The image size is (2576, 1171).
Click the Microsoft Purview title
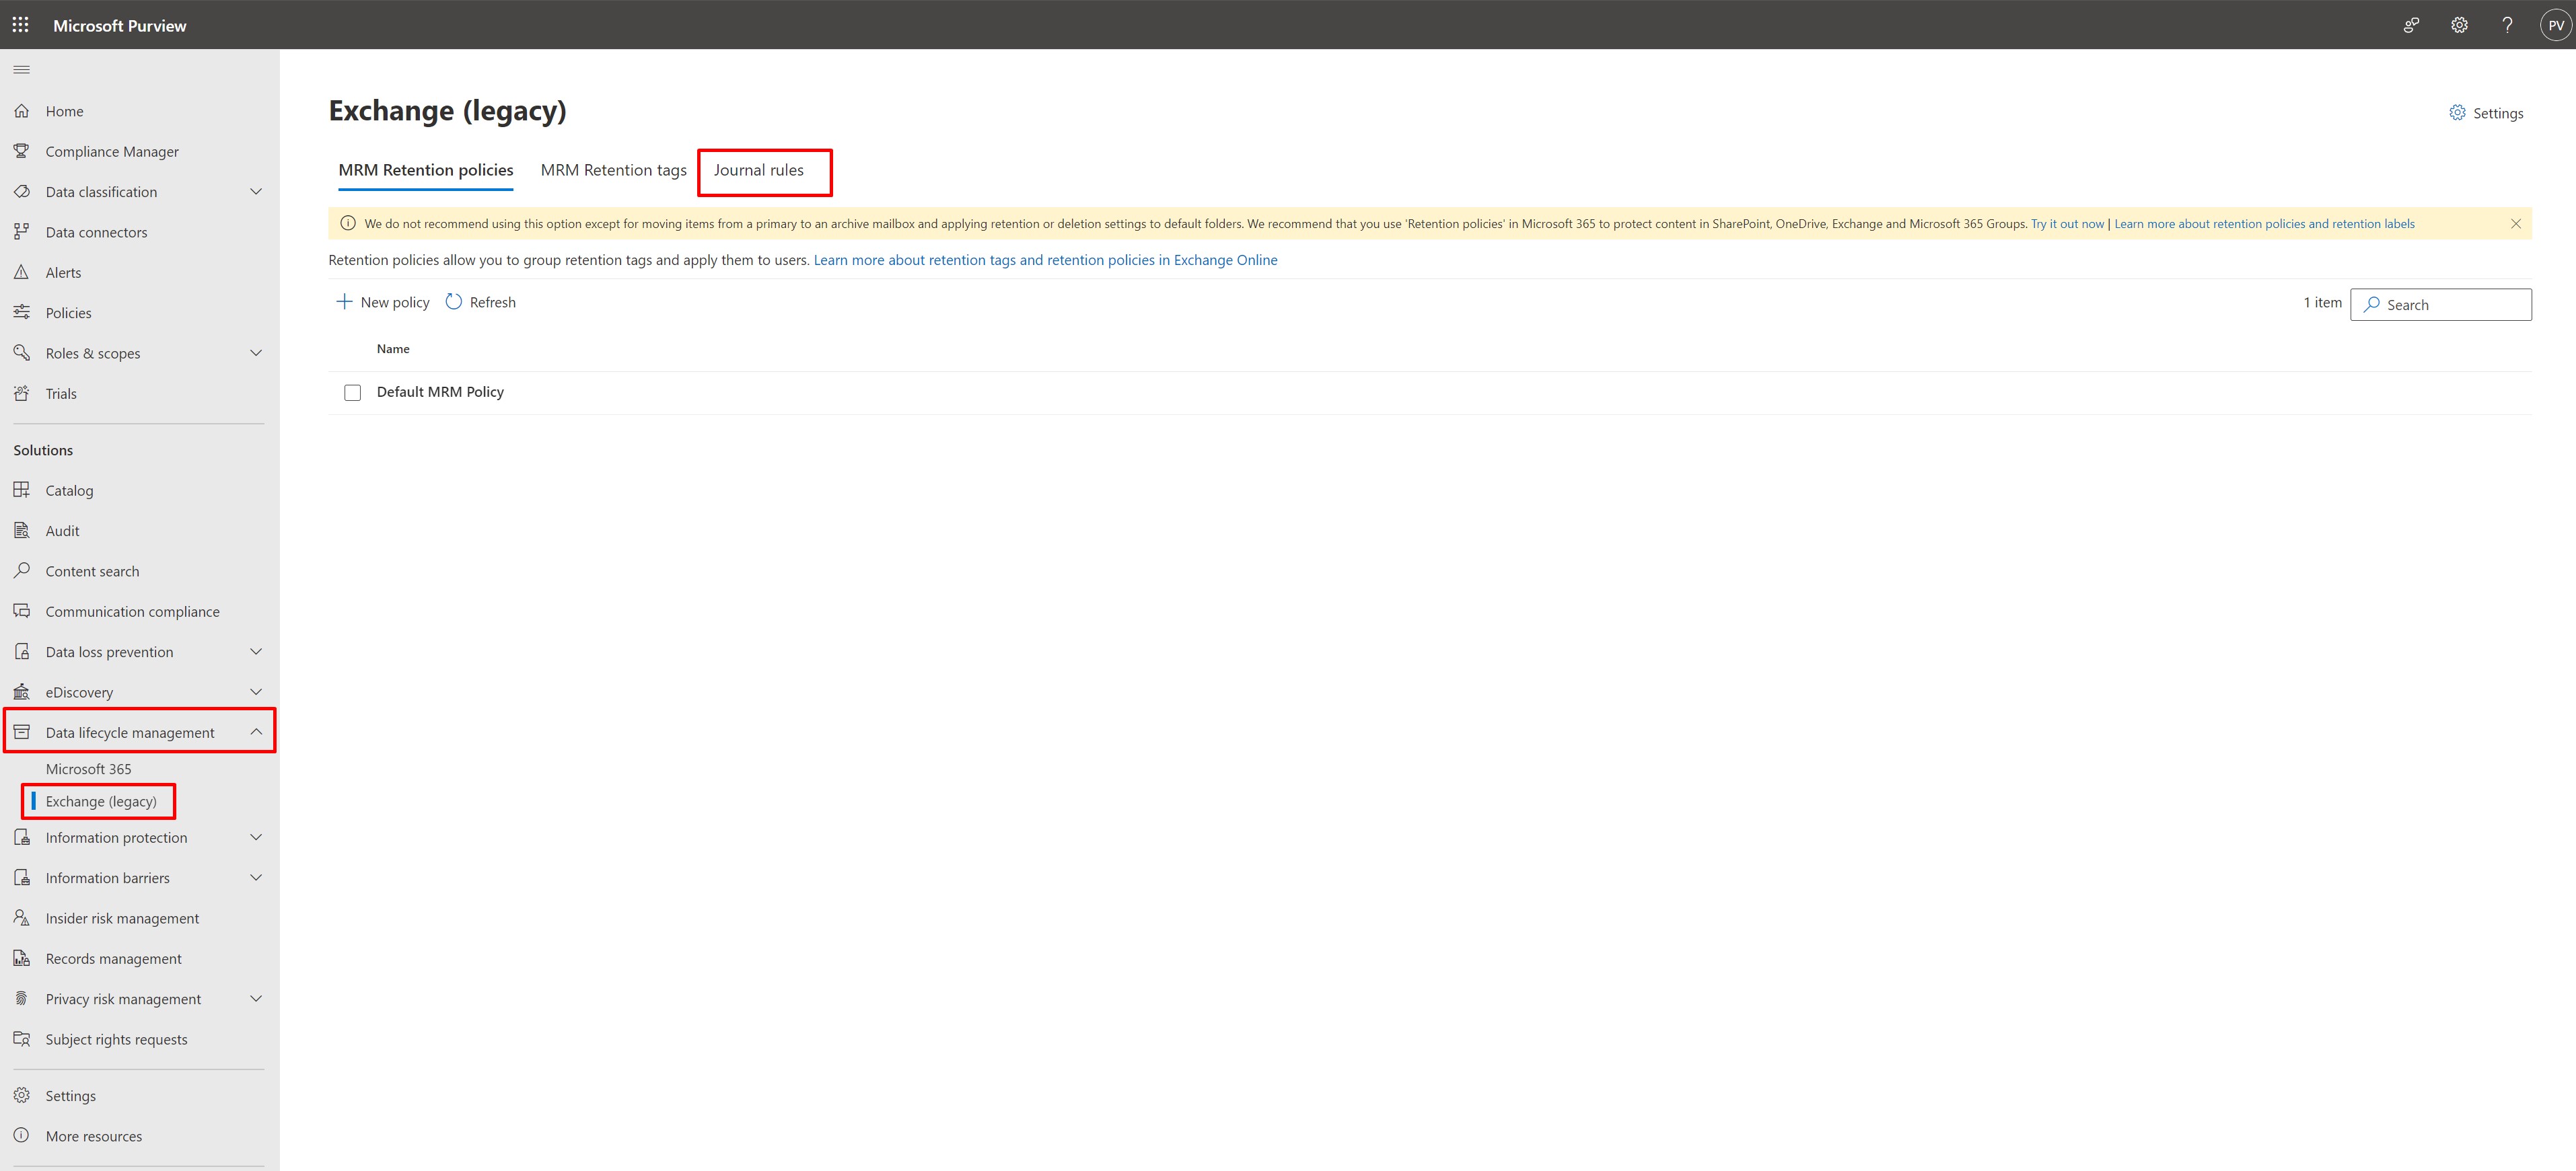(x=119, y=25)
